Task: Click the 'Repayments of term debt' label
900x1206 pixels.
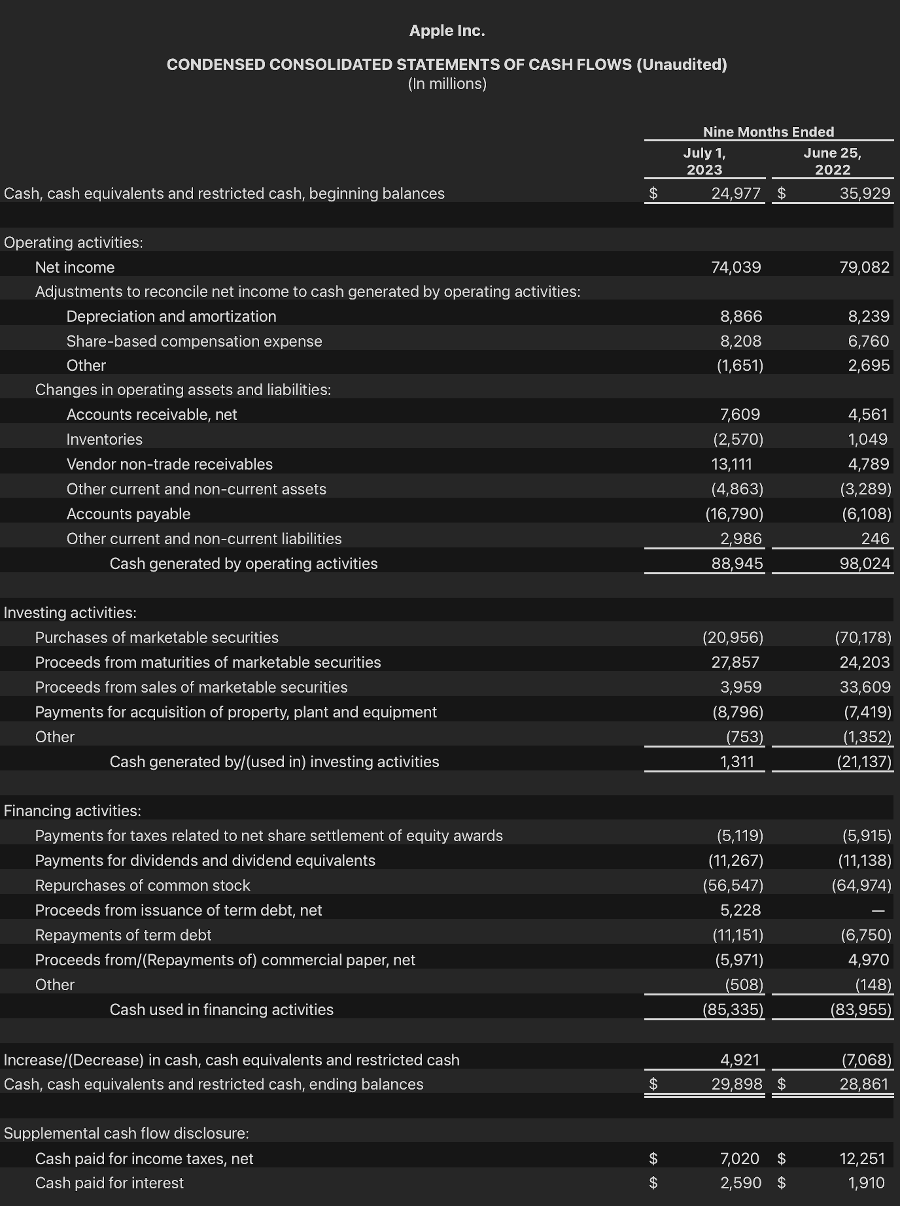Action: tap(123, 935)
